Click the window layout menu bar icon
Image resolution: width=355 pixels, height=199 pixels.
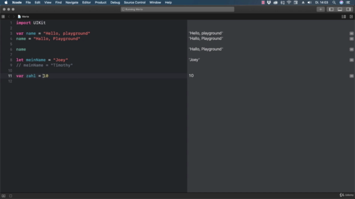296,2
